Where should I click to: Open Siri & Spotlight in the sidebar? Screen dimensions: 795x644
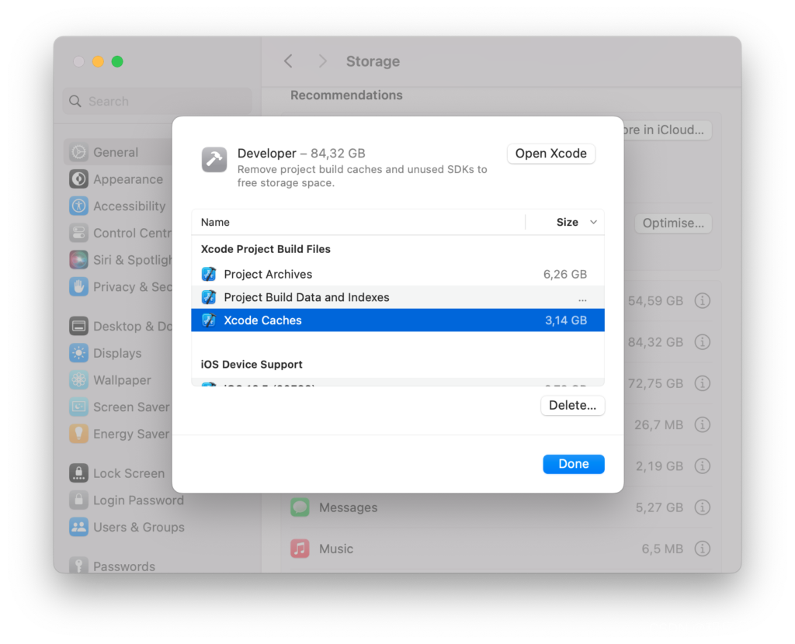119,260
